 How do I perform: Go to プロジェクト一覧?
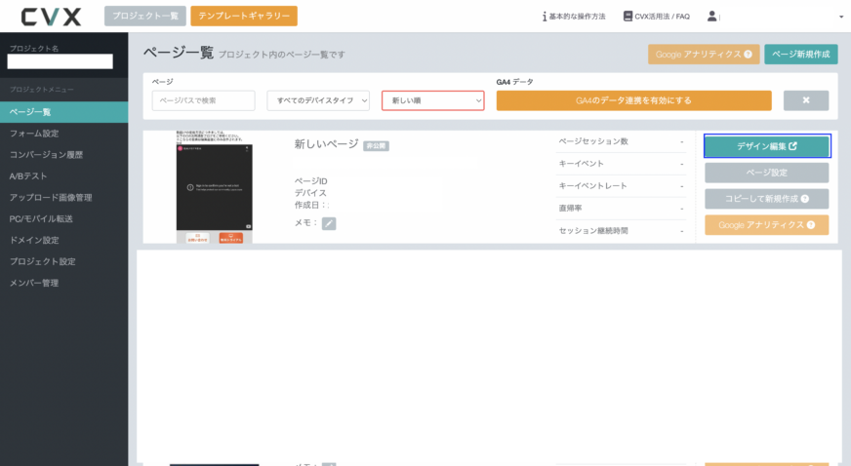[144, 17]
